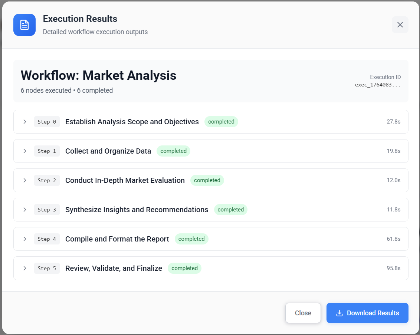Click the blue document icon in the header

click(x=24, y=25)
